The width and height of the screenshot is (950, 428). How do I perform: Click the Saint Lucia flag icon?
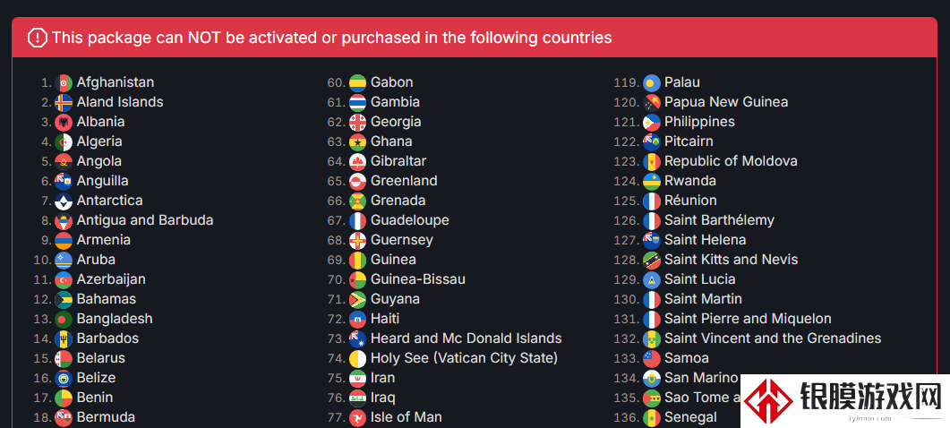pyautogui.click(x=651, y=279)
